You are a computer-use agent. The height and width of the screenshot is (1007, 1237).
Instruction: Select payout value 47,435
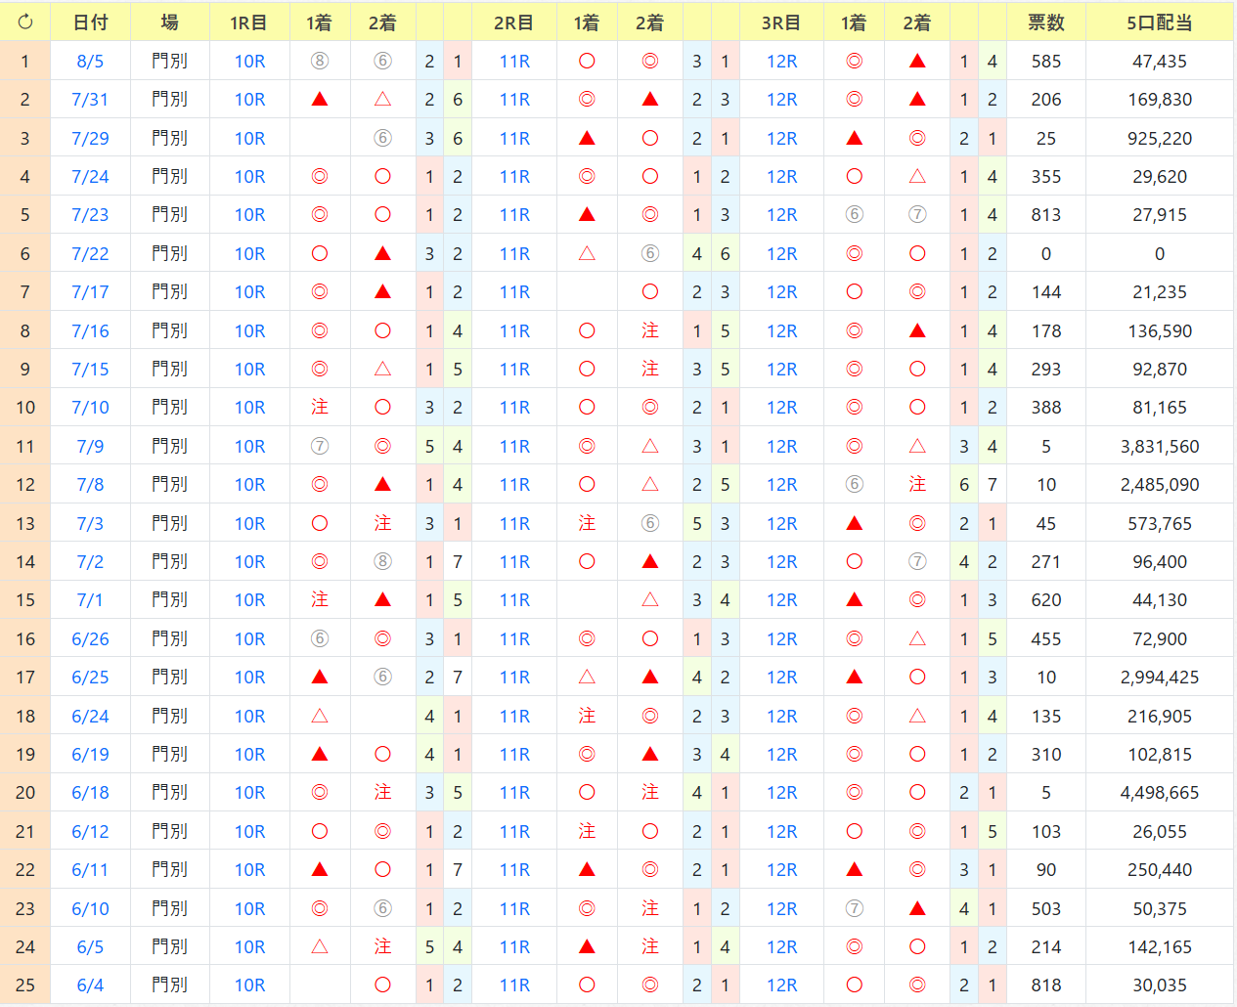[x=1160, y=62]
